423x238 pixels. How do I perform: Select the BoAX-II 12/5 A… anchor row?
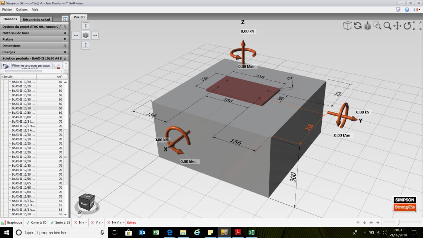click(32, 130)
